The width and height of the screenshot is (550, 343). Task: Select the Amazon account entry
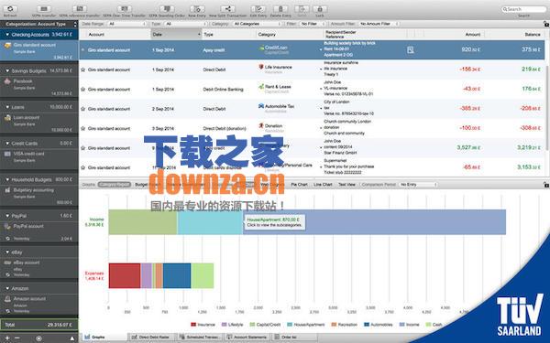click(x=39, y=305)
